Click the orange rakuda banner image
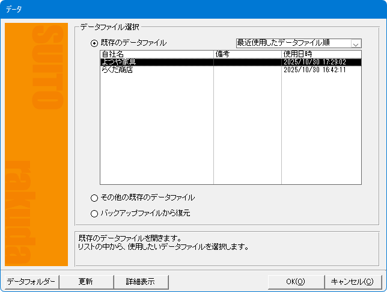This screenshot has height=292, width=387. tap(36, 144)
